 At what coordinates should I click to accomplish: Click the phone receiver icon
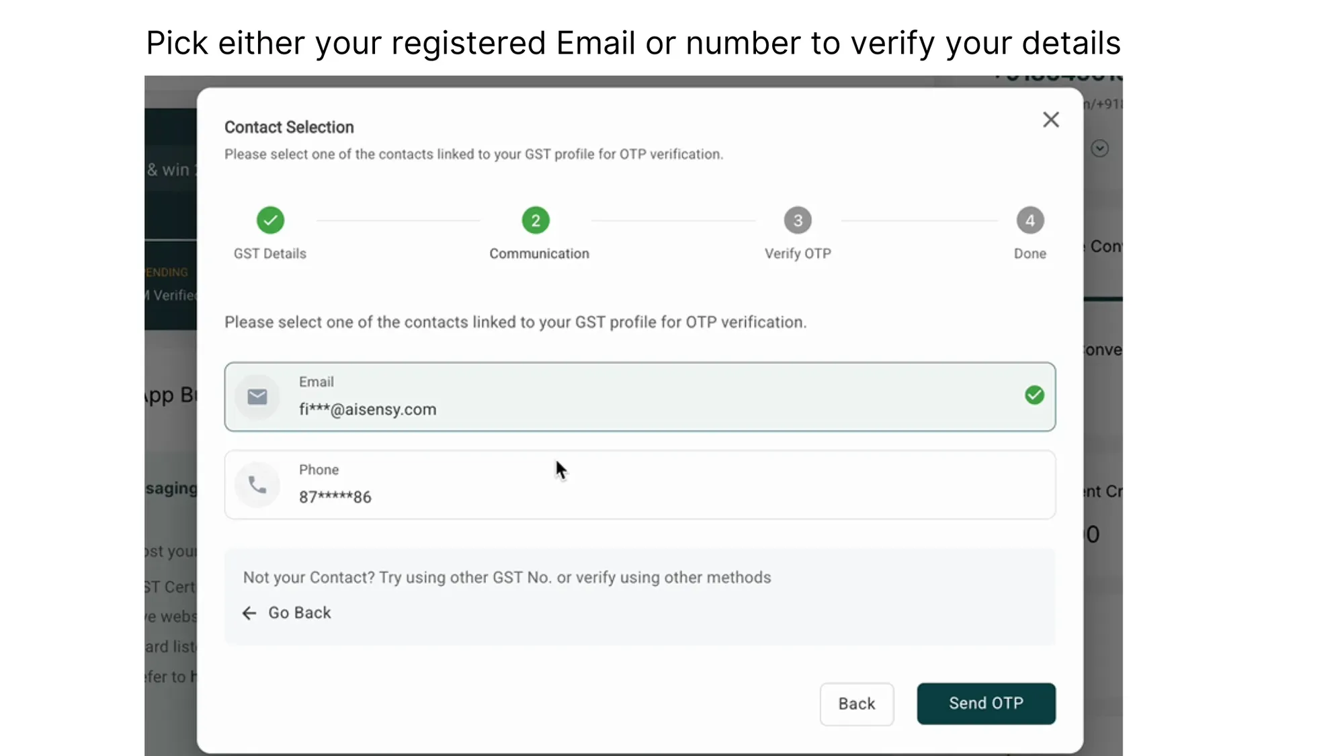(257, 484)
